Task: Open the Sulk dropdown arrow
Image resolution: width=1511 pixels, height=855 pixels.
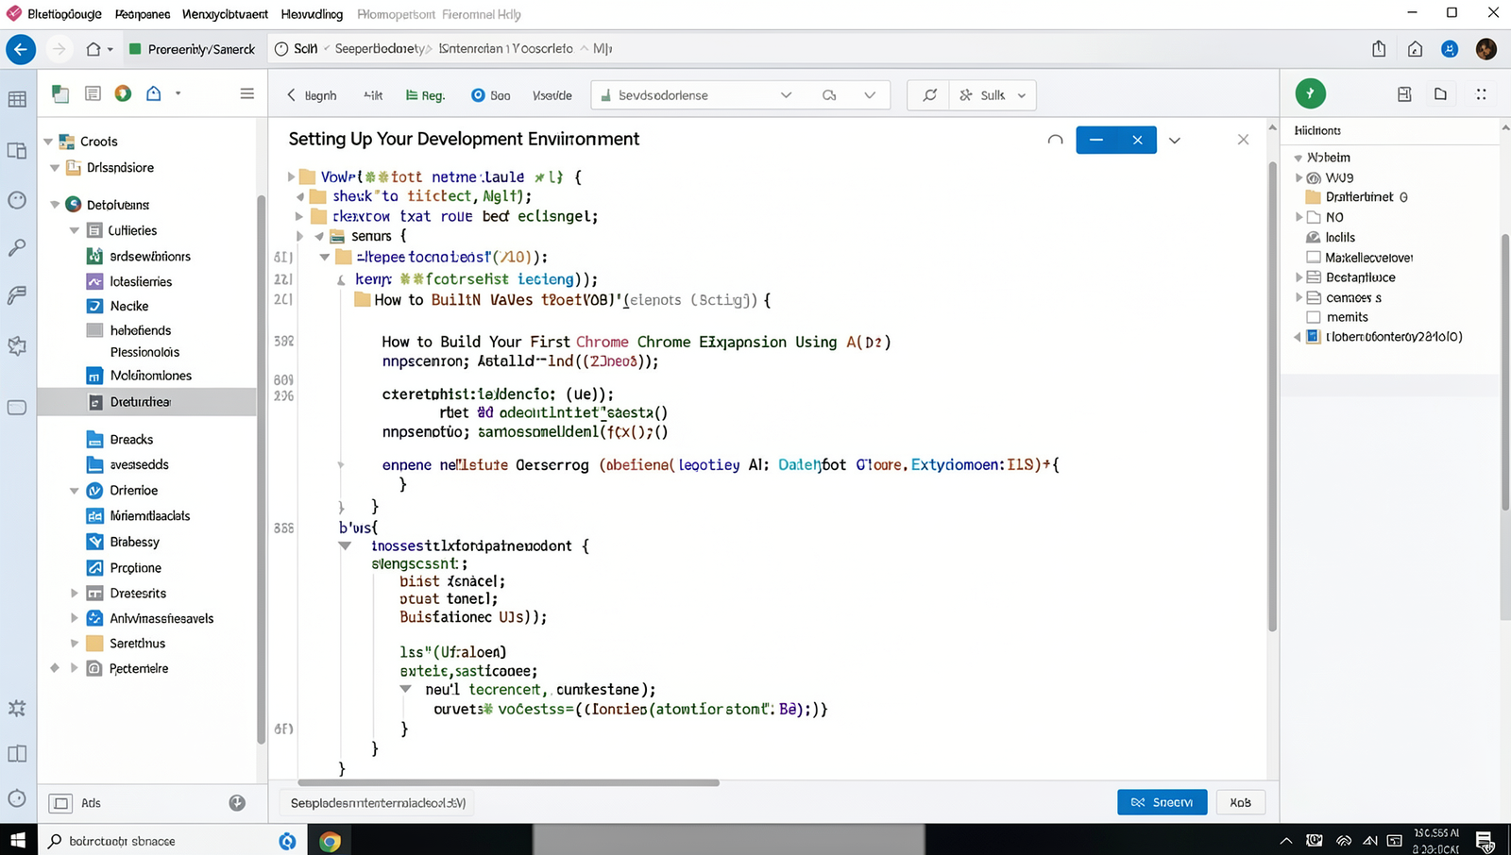Action: pyautogui.click(x=1022, y=95)
